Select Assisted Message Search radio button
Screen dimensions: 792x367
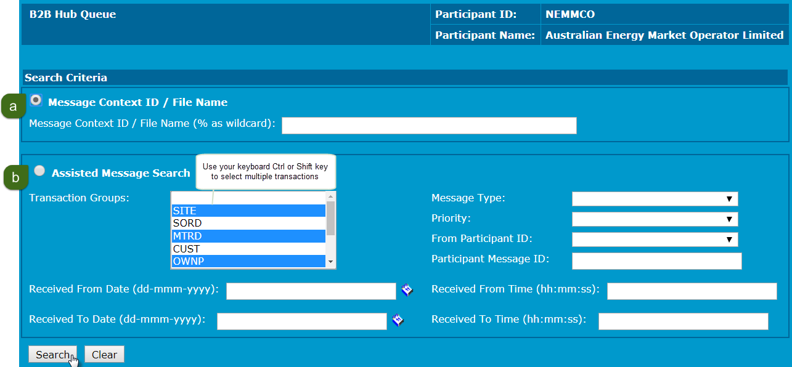tap(39, 171)
